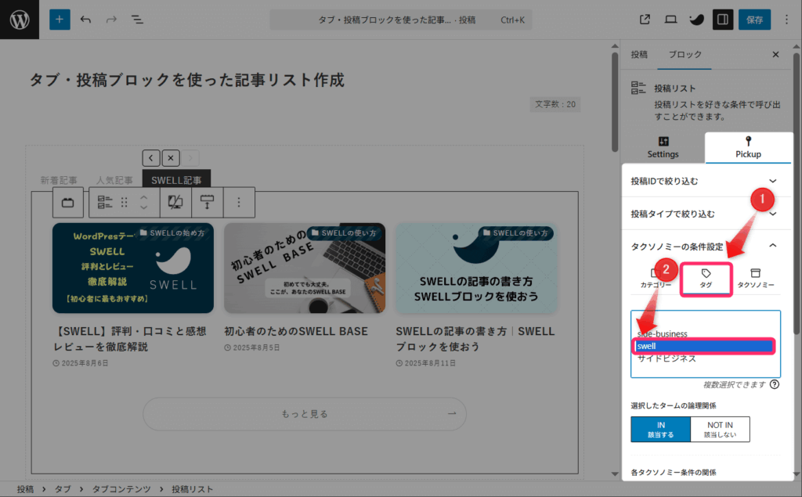The image size is (802, 497).
Task: Open block toolbar more options menu
Action: (x=238, y=203)
